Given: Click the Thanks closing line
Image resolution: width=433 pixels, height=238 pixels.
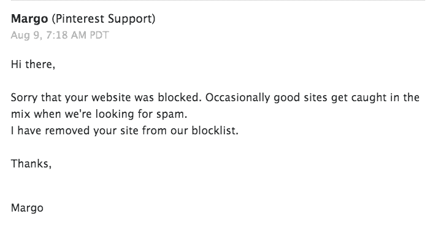Looking at the screenshot, I should (31, 164).
